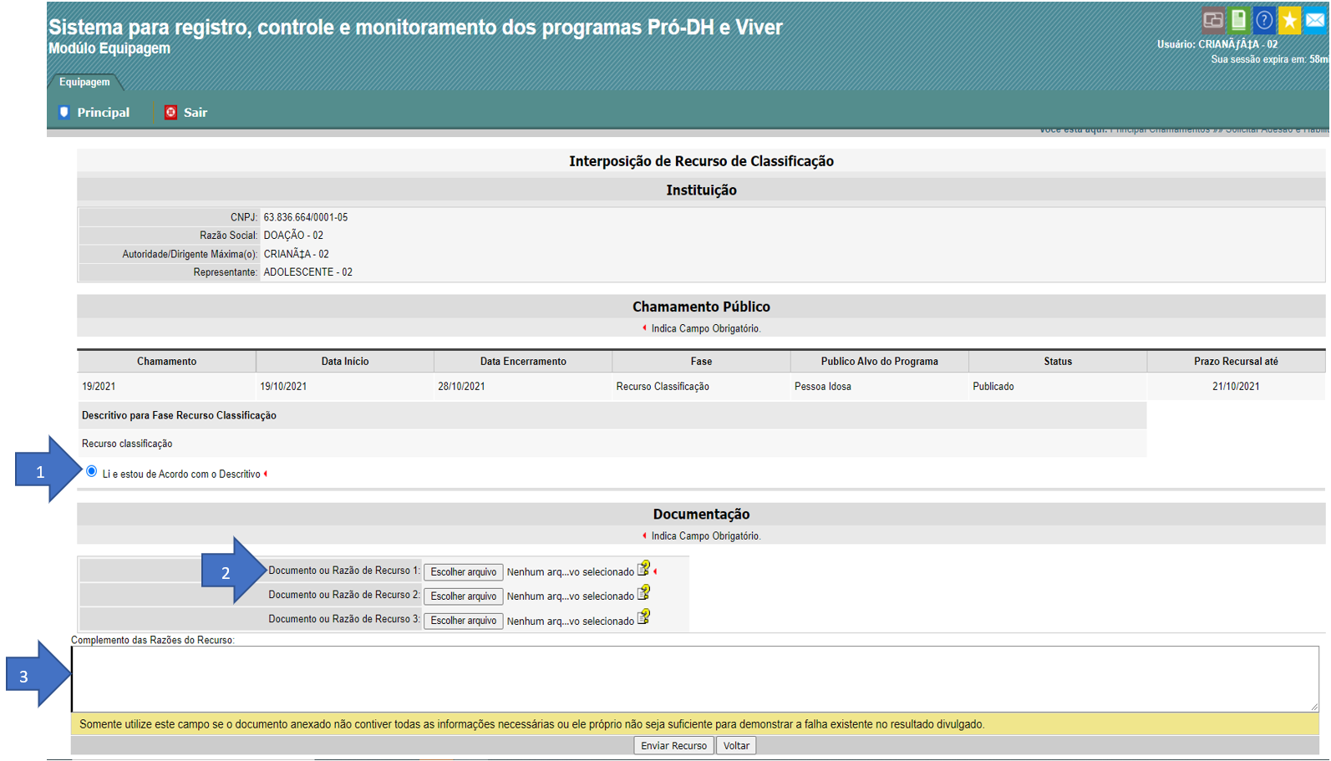Image resolution: width=1331 pixels, height=761 pixels.
Task: Open the blue help question mark icon
Action: 1264,20
